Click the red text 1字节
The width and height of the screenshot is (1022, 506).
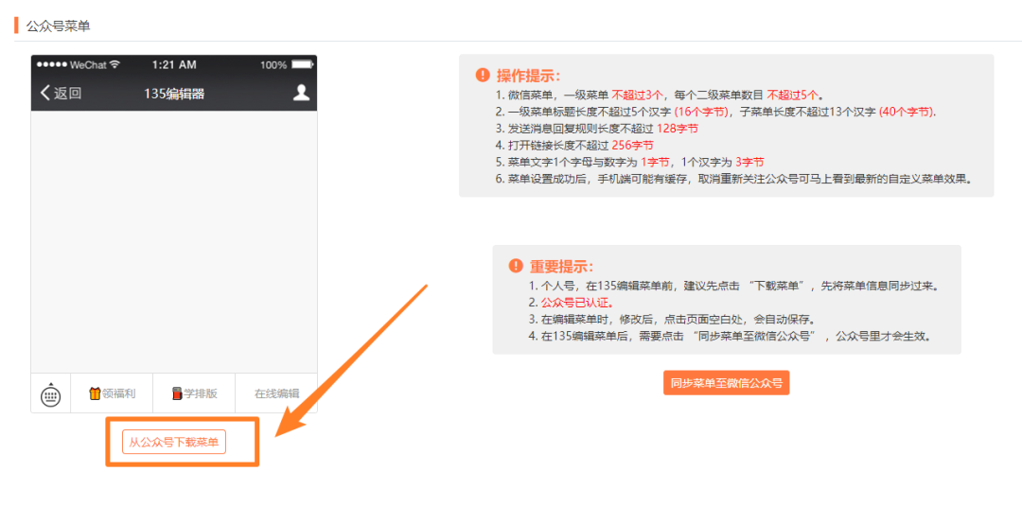click(655, 162)
